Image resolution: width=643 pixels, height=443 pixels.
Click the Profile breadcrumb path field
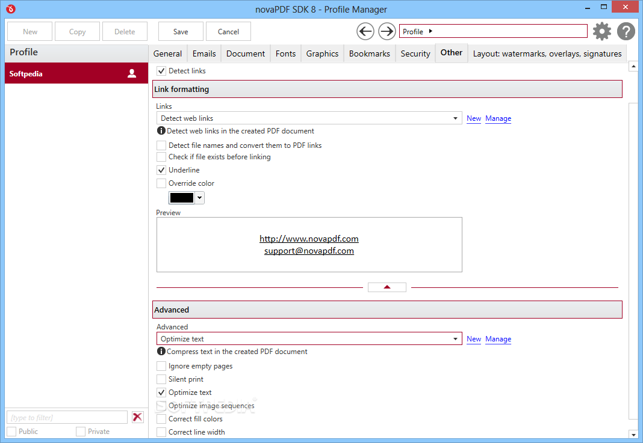pyautogui.click(x=493, y=31)
